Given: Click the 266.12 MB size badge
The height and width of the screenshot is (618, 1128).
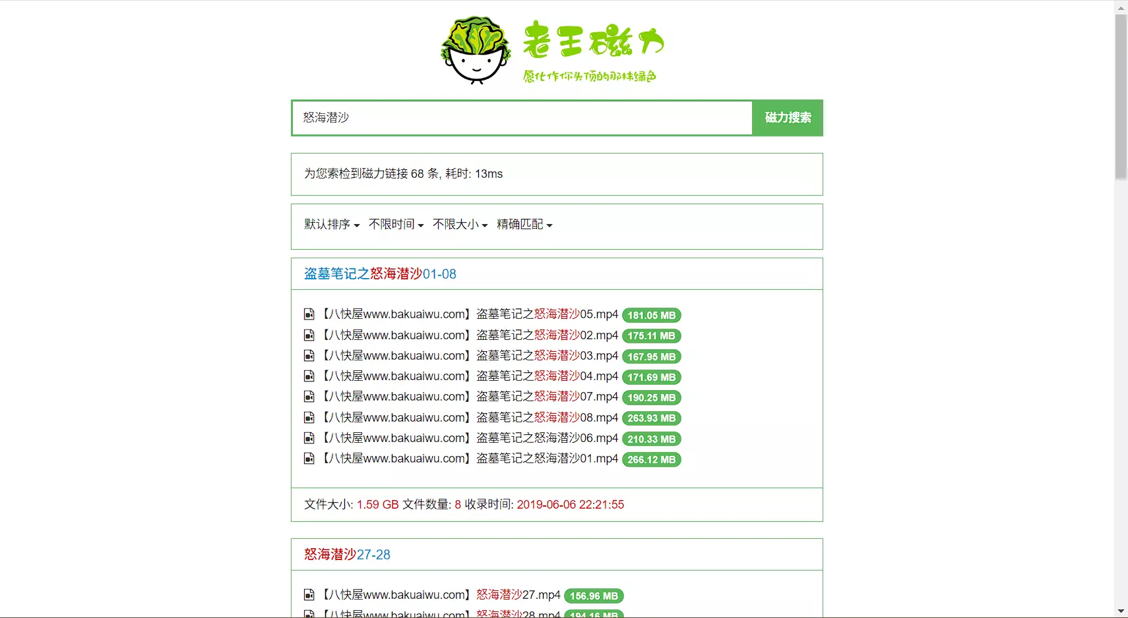Looking at the screenshot, I should pos(651,460).
